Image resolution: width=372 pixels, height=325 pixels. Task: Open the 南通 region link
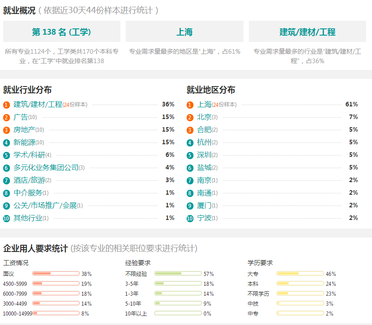point(204,192)
